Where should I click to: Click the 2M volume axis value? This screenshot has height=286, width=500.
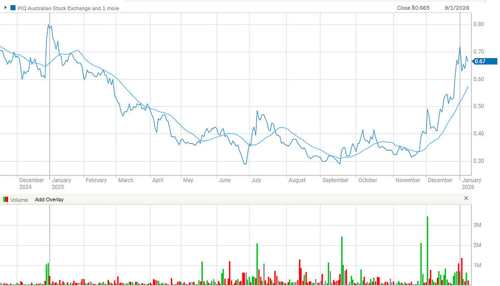477,245
